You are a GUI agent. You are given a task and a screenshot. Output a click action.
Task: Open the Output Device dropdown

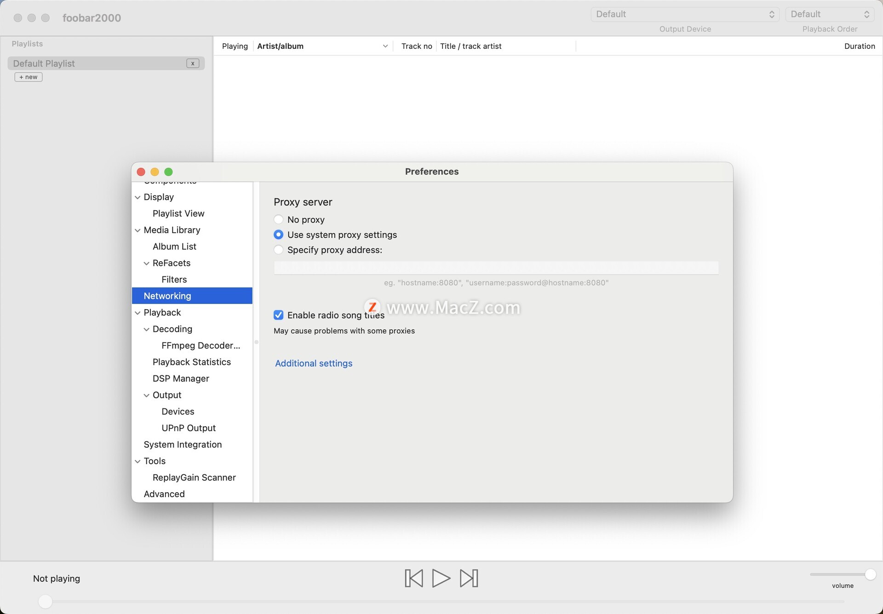tap(685, 14)
